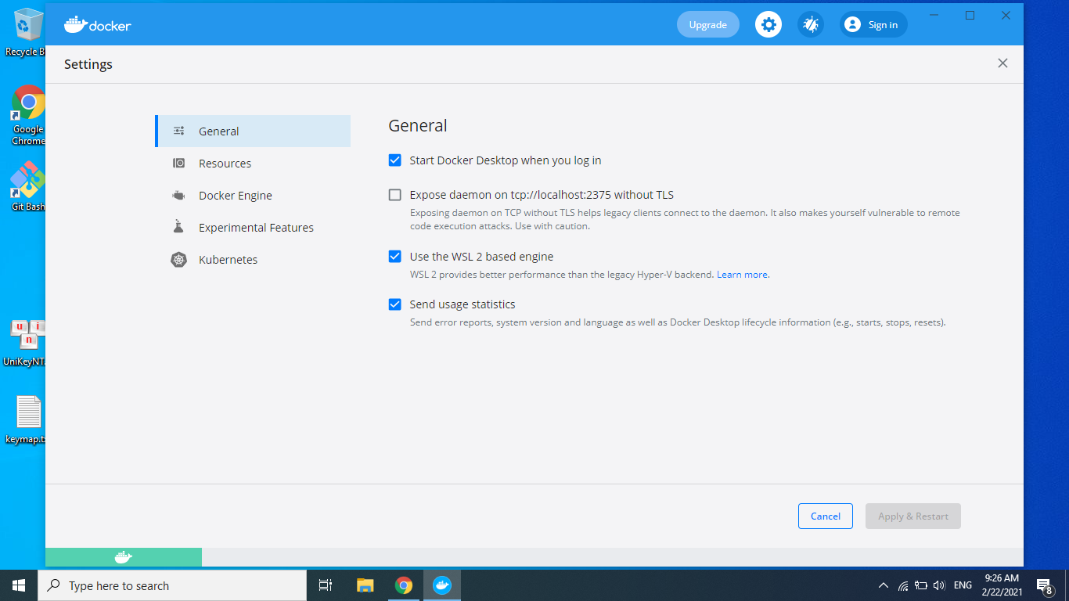Click the "Send error reports" description text
Viewport: 1069px width, 601px height.
tap(678, 322)
